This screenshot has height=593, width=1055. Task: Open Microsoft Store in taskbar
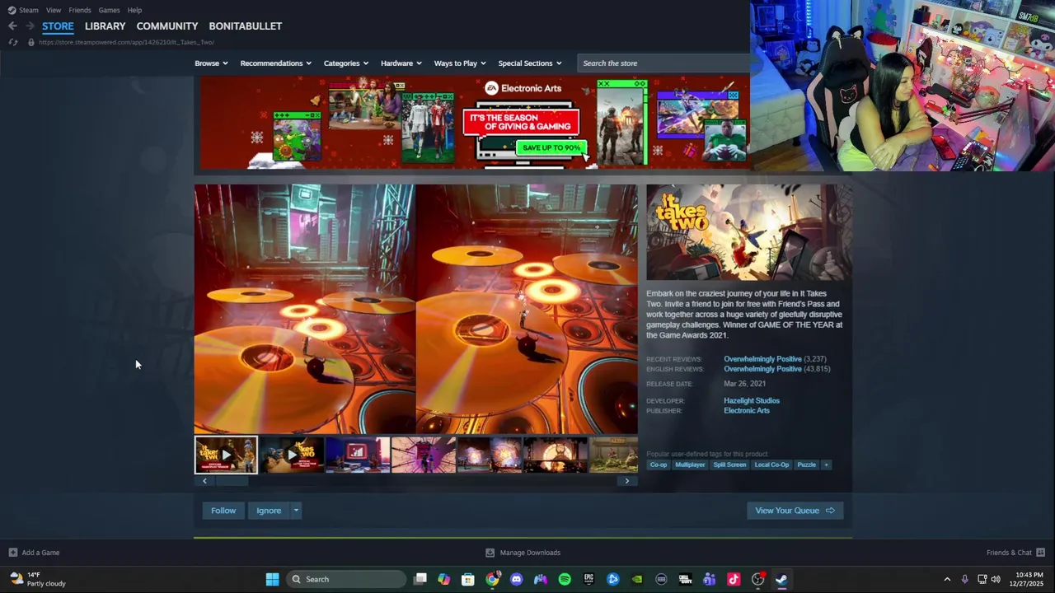[468, 579]
